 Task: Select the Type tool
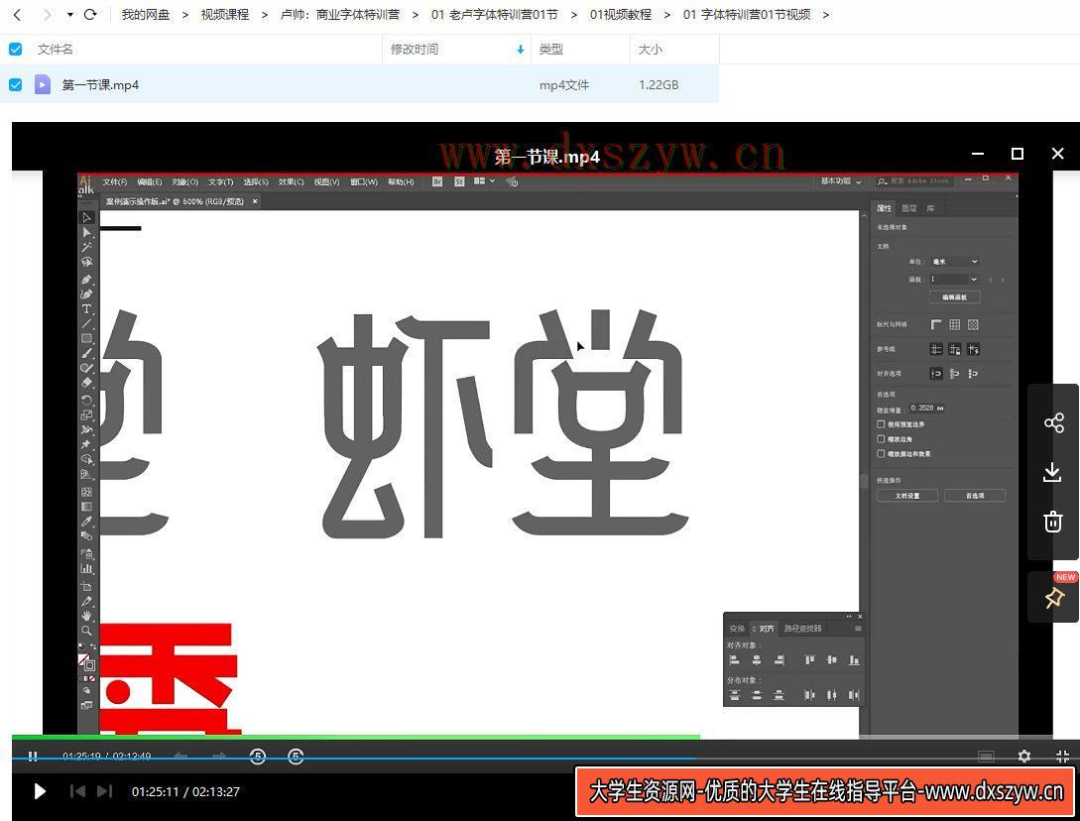tap(87, 309)
